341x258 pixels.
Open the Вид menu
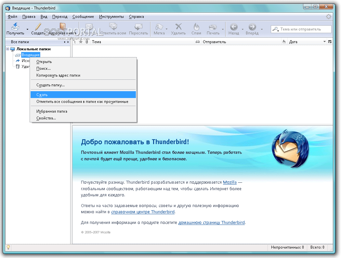(x=44, y=17)
